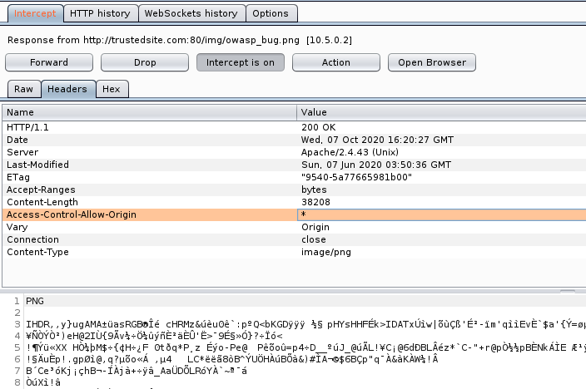
Task: Click the PNG text on body line 1
Action: click(35, 301)
